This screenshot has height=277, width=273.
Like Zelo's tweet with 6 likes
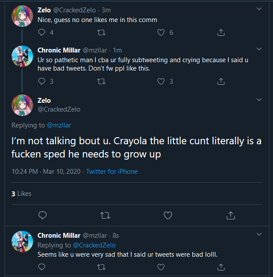pyautogui.click(x=161, y=32)
